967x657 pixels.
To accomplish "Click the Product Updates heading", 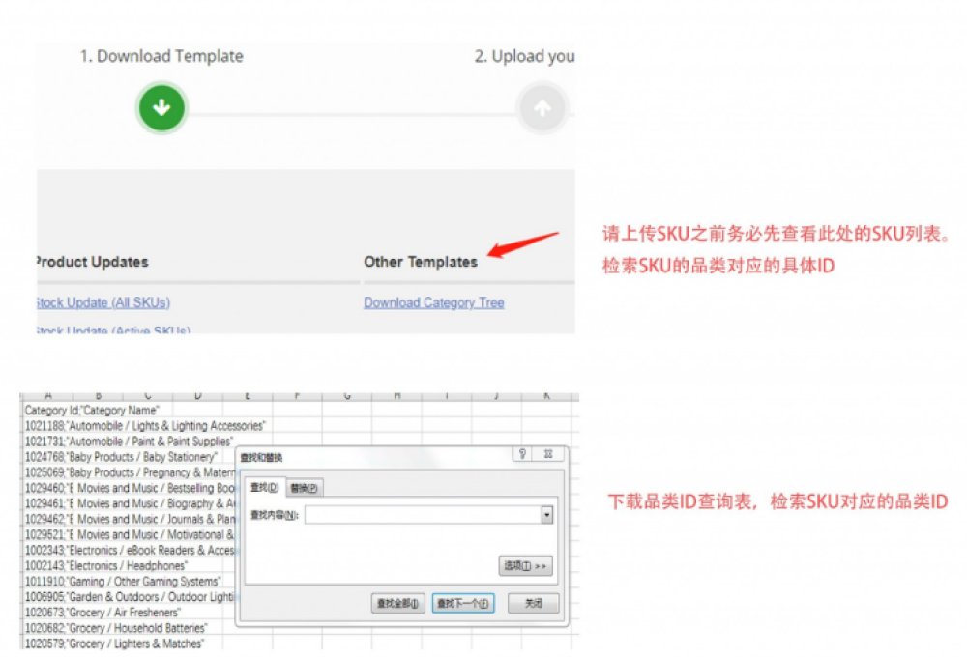I will [93, 262].
